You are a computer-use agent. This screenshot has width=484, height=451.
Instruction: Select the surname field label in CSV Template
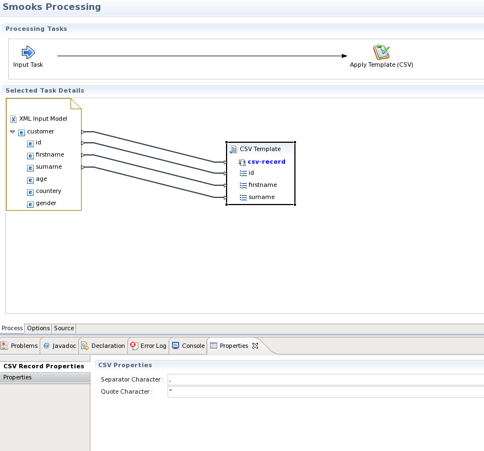coord(261,197)
